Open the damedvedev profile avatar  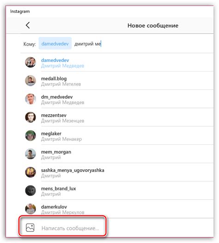tap(30, 62)
